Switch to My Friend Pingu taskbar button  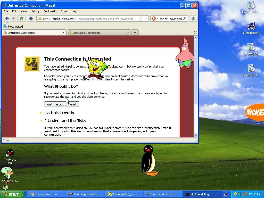[202, 194]
